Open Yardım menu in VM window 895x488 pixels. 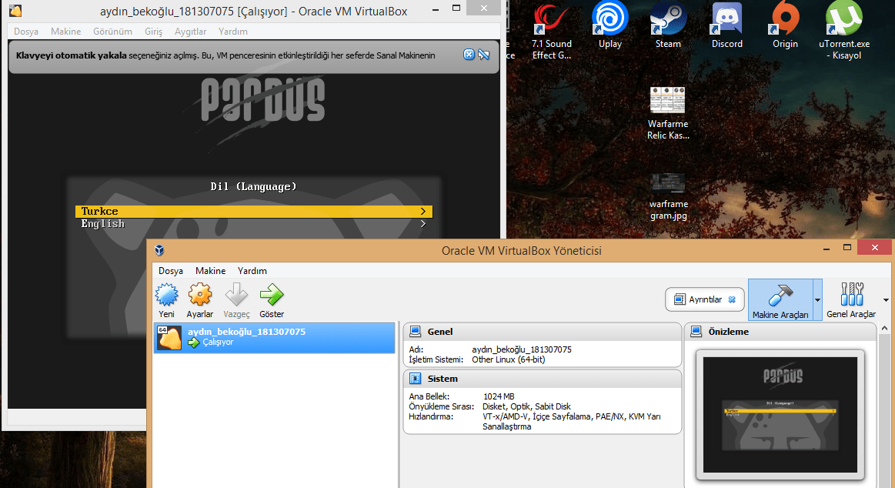(x=233, y=32)
